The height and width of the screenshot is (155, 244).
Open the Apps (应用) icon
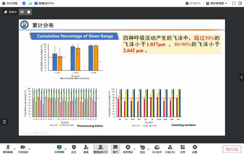pos(183,149)
